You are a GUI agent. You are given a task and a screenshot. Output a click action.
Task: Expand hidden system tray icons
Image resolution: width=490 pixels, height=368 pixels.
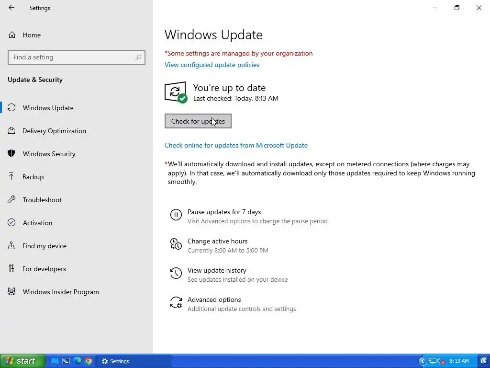click(x=423, y=361)
